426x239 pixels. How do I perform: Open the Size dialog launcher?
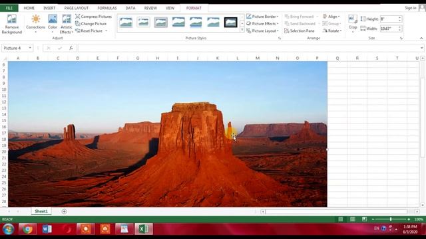coord(401,39)
